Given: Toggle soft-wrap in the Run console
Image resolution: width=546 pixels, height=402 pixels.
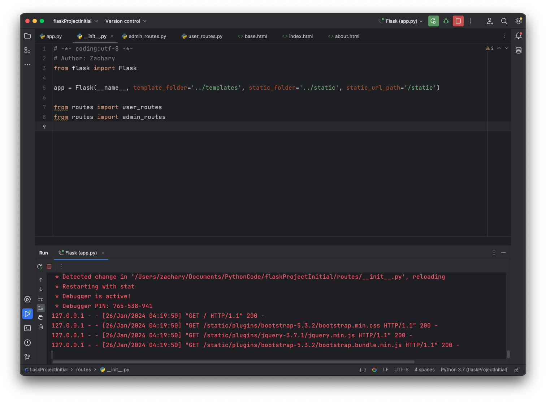Looking at the screenshot, I should (x=41, y=299).
